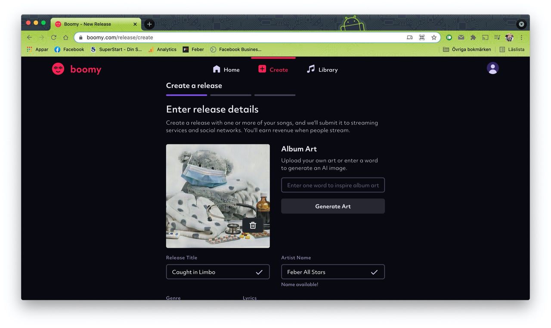Close the Boomy - New Release tab
Image resolution: width=551 pixels, height=328 pixels.
coord(135,24)
